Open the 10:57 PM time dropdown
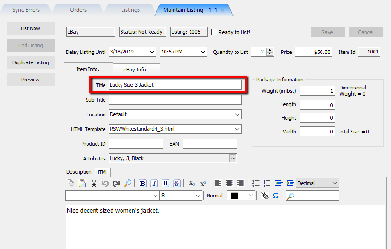 coord(203,52)
